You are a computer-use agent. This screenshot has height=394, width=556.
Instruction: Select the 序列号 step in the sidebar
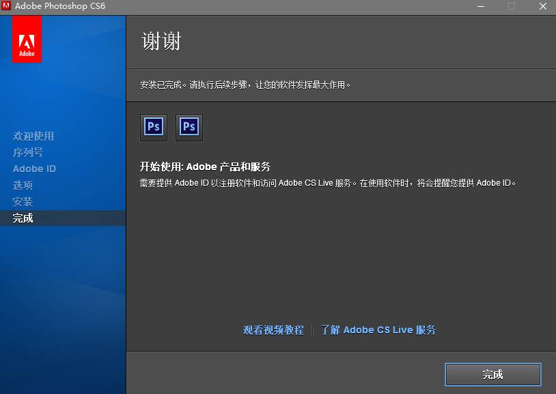29,152
